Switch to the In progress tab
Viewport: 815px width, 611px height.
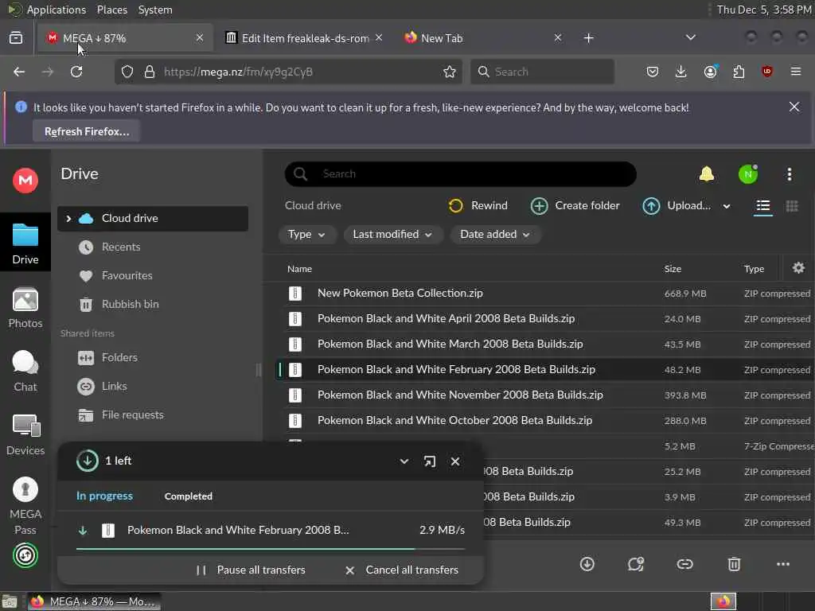pyautogui.click(x=104, y=496)
